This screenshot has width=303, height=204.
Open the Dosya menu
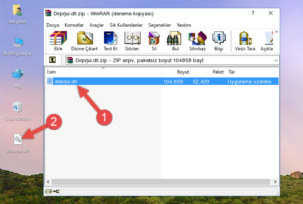coord(53,25)
